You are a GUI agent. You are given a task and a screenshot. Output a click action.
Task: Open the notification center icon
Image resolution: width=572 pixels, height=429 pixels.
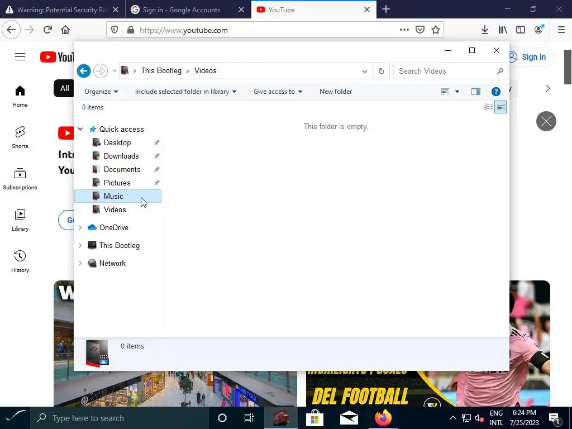click(x=554, y=418)
